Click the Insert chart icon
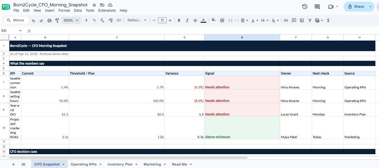 pyautogui.click(x=302, y=20)
